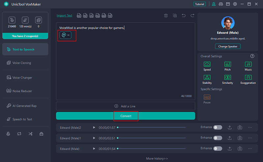
Task: Open more options for Edward (Male)2
Action: coord(250,127)
